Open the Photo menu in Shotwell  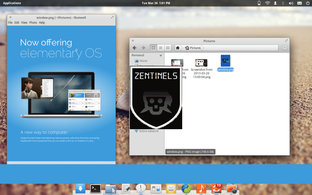(33, 23)
